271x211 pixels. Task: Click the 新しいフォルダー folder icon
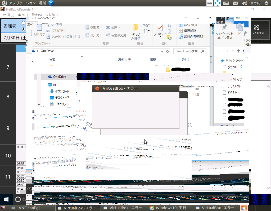coord(136,28)
